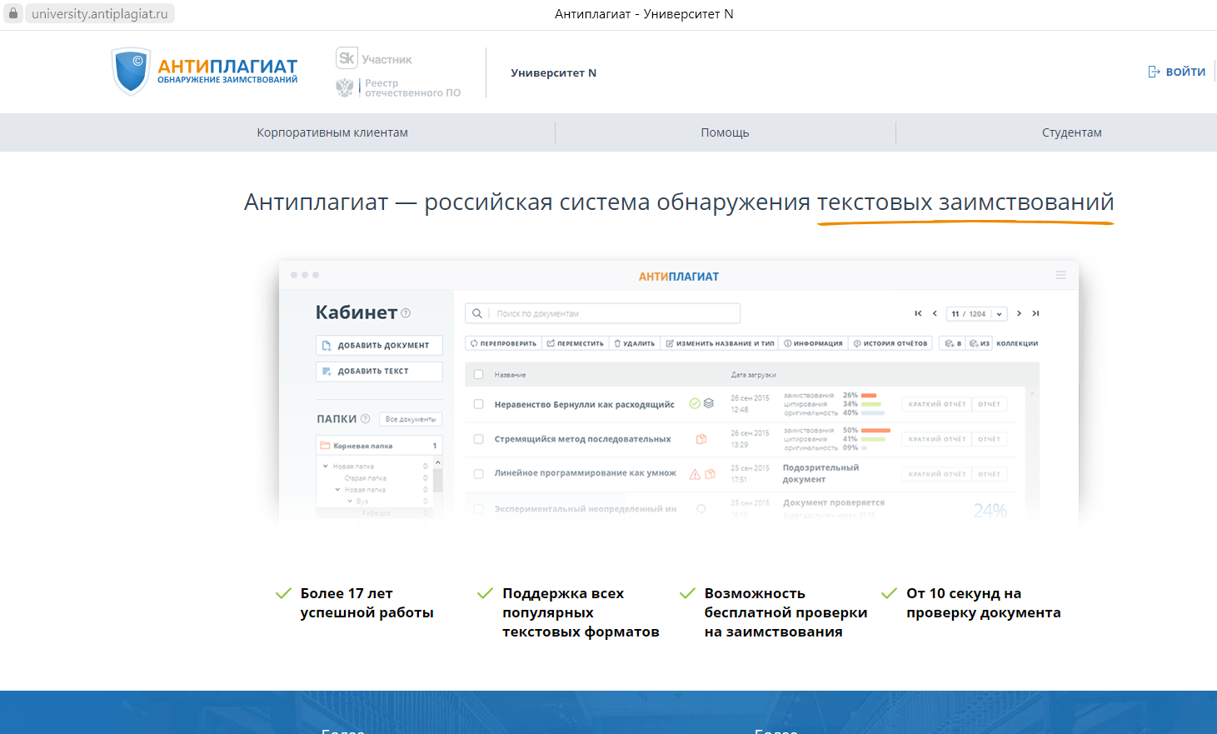Select Старая папка in the folder tree
Screen dimensions: 1217x734
[x=365, y=478]
